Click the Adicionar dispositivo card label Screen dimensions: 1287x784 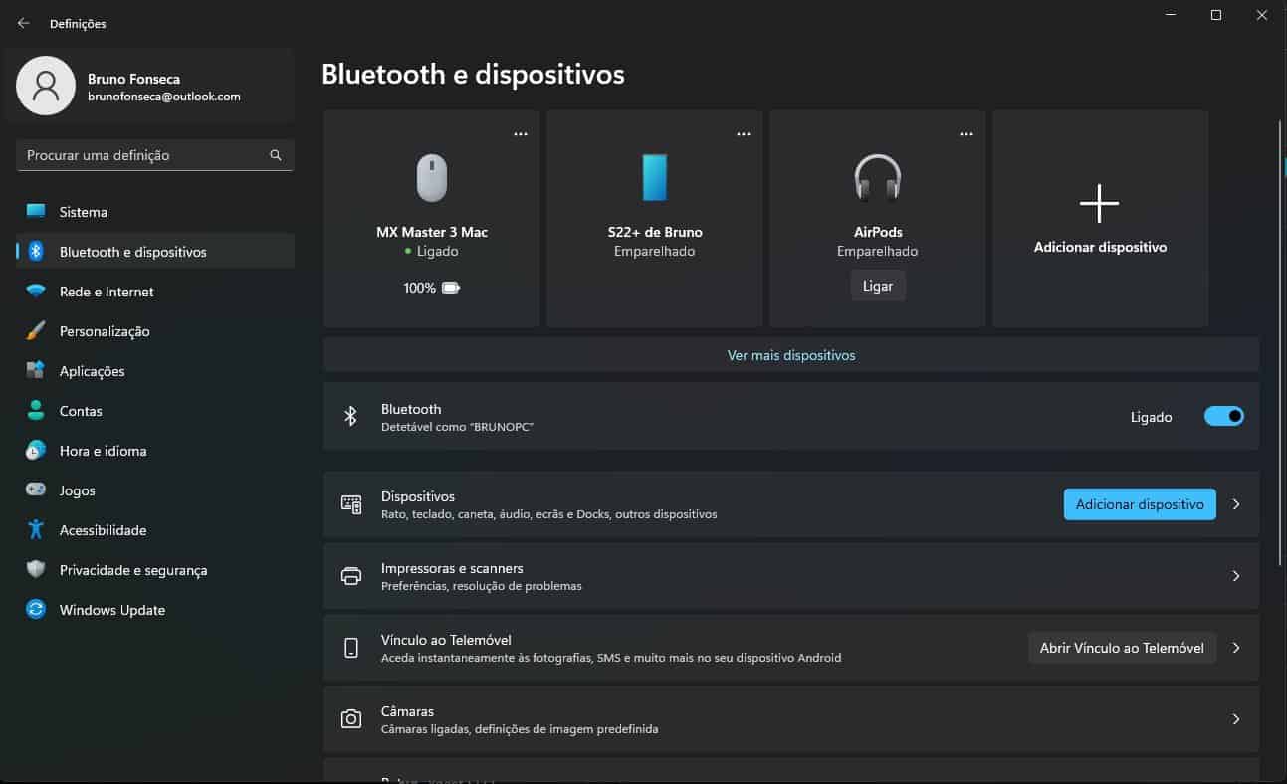1100,247
